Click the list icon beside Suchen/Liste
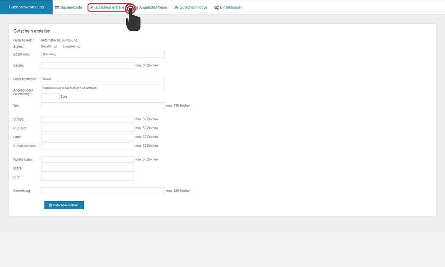The height and width of the screenshot is (267, 445). point(57,7)
